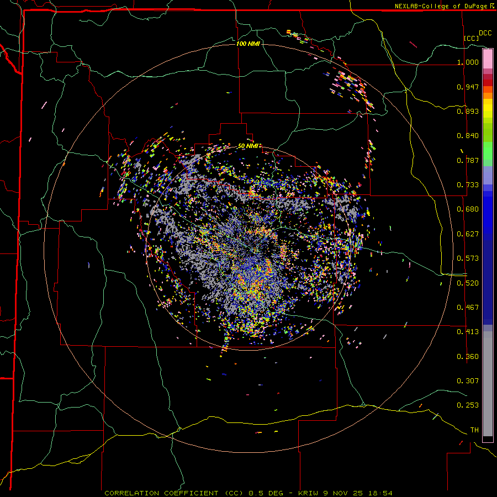The width and height of the screenshot is (497, 497).
Task: Click the 0.5 DEG elevation text
Action: pos(266,493)
